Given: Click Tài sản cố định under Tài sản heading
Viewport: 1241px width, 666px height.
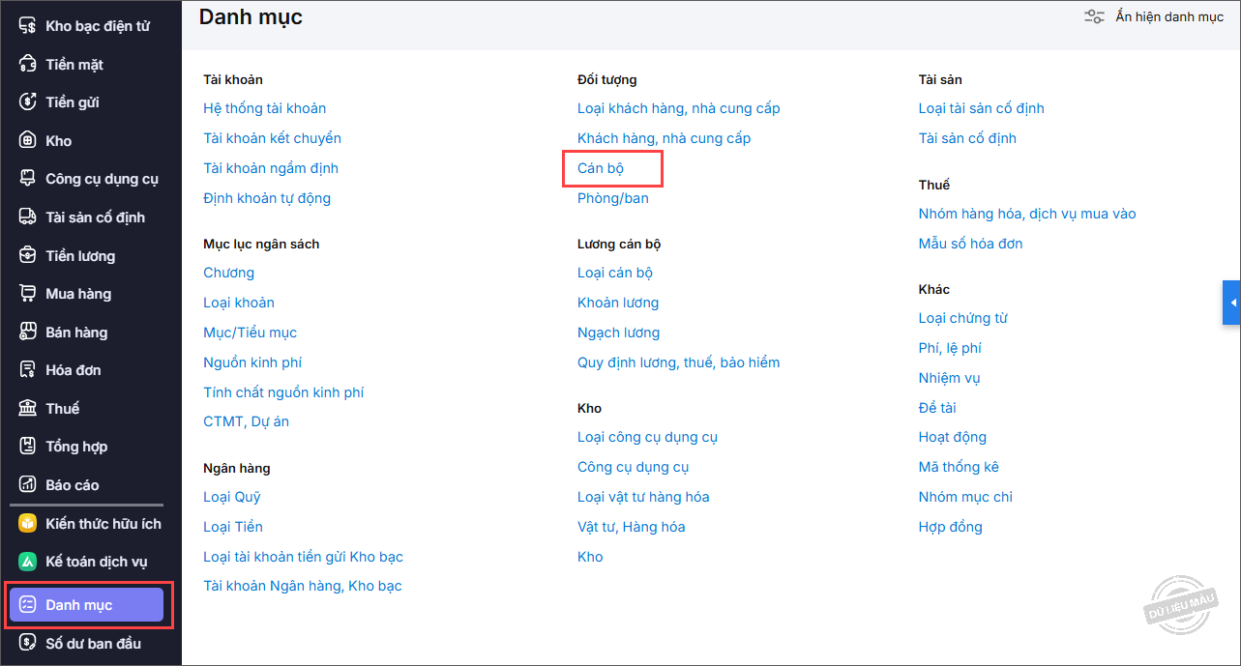Looking at the screenshot, I should tap(968, 138).
